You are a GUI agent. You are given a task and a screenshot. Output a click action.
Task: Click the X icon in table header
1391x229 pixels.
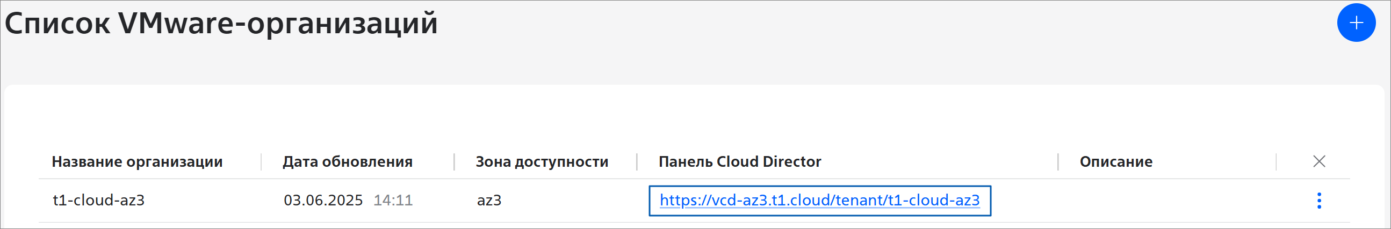pos(1319,161)
